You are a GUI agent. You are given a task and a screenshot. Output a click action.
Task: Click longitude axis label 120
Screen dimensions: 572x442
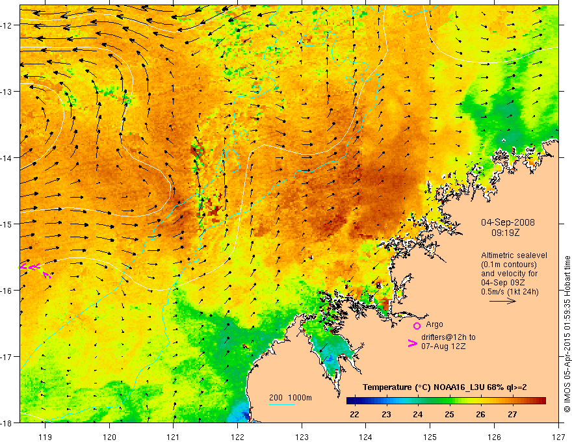109,437
